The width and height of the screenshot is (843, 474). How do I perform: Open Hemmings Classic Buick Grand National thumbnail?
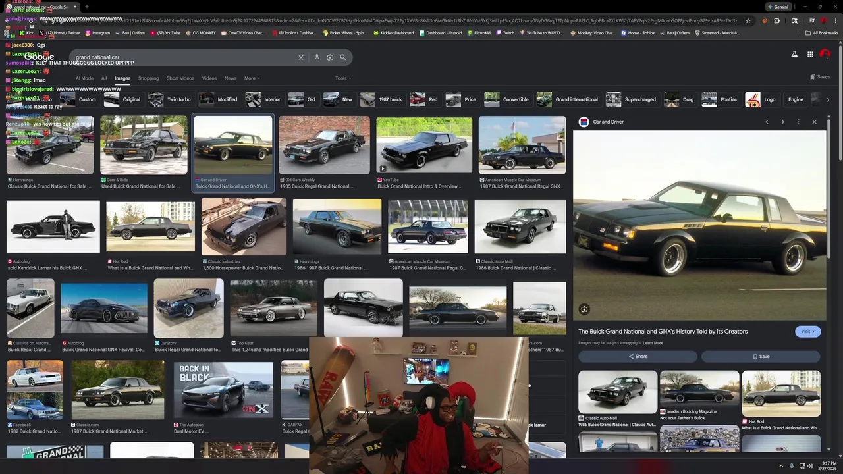point(50,145)
